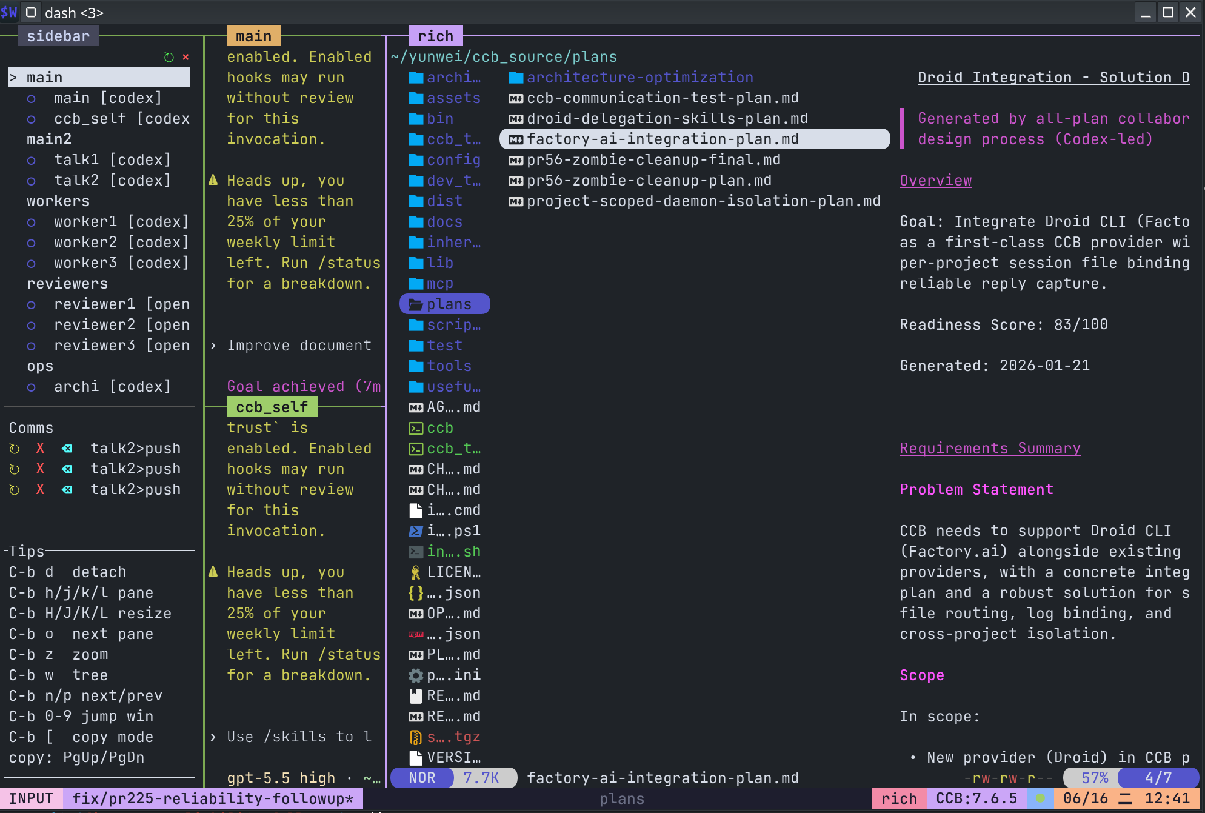
Task: Expand the workers group
Action: tap(58, 201)
